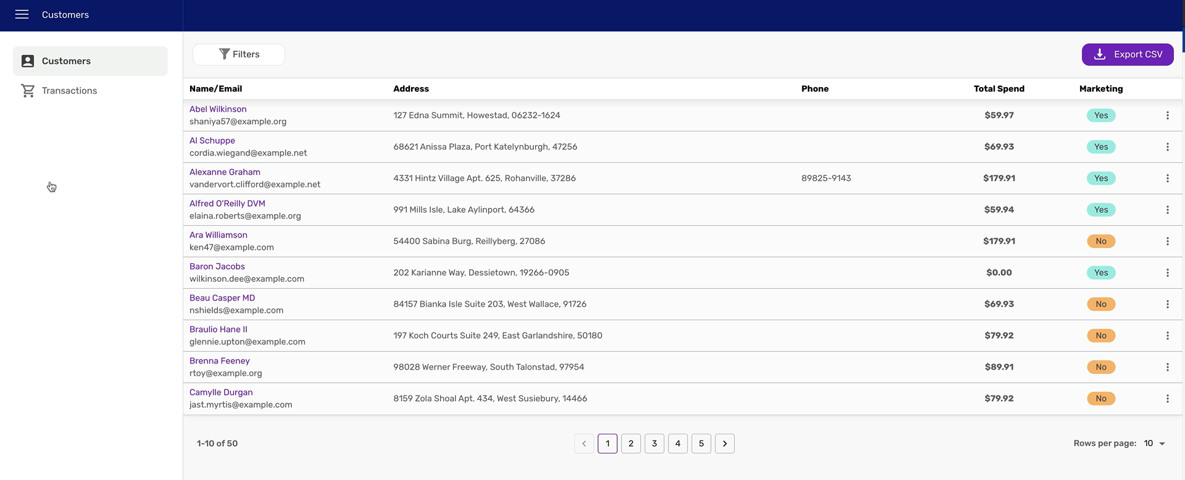
Task: Click address 202 Karianne Way, Dessietown
Action: point(481,273)
